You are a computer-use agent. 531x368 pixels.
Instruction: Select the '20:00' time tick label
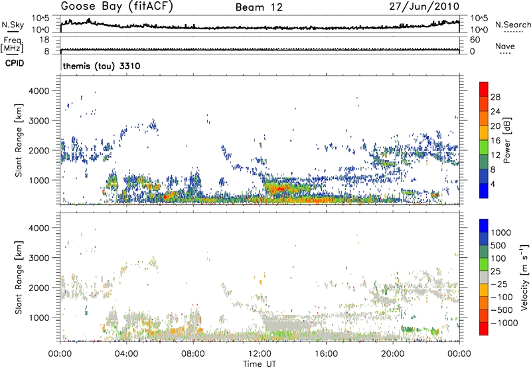pos(393,354)
